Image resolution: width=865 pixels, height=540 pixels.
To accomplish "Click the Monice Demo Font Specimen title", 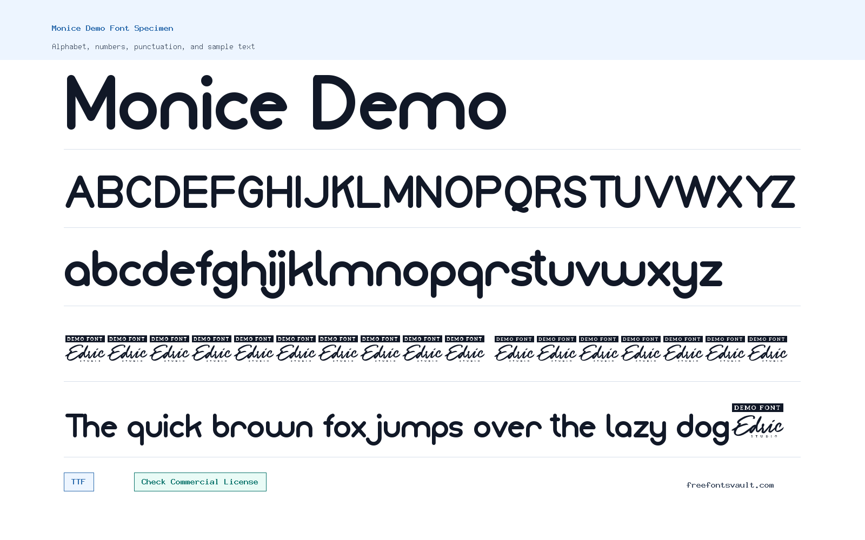I will [112, 28].
